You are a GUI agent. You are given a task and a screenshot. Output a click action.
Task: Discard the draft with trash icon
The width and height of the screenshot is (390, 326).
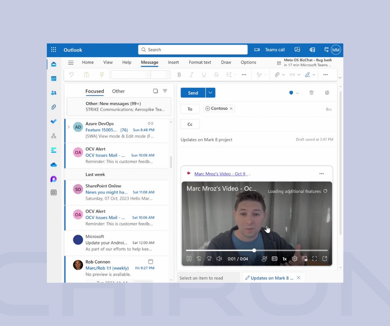point(312,93)
